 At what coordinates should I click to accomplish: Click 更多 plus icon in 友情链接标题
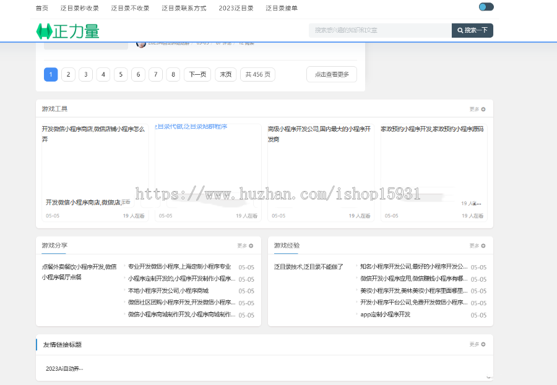(483, 345)
